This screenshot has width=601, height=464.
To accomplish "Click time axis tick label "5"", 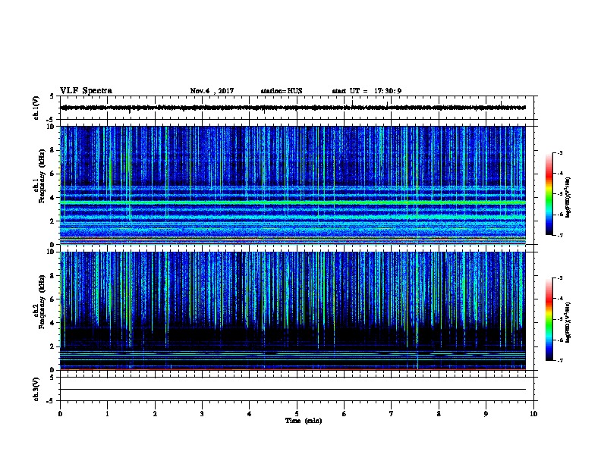I will coord(297,414).
